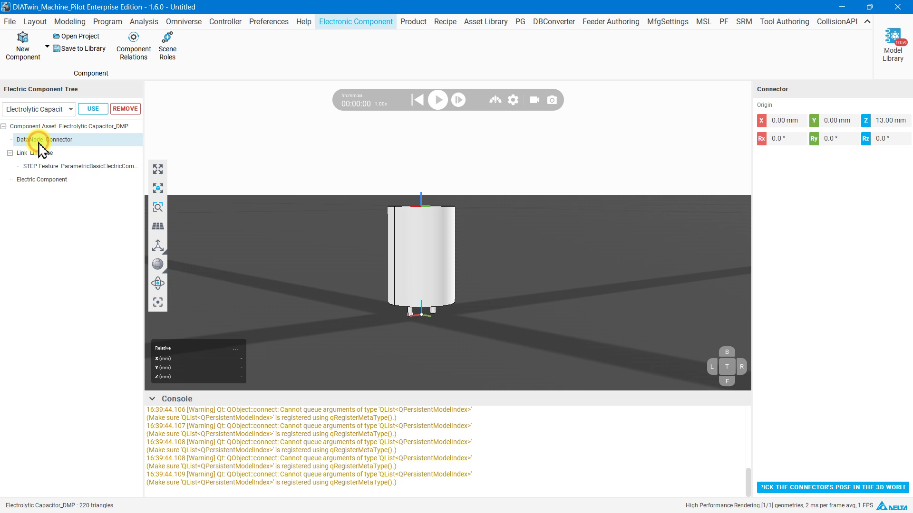913x513 pixels.
Task: Click the simulation speed gauge icon
Action: (x=495, y=100)
